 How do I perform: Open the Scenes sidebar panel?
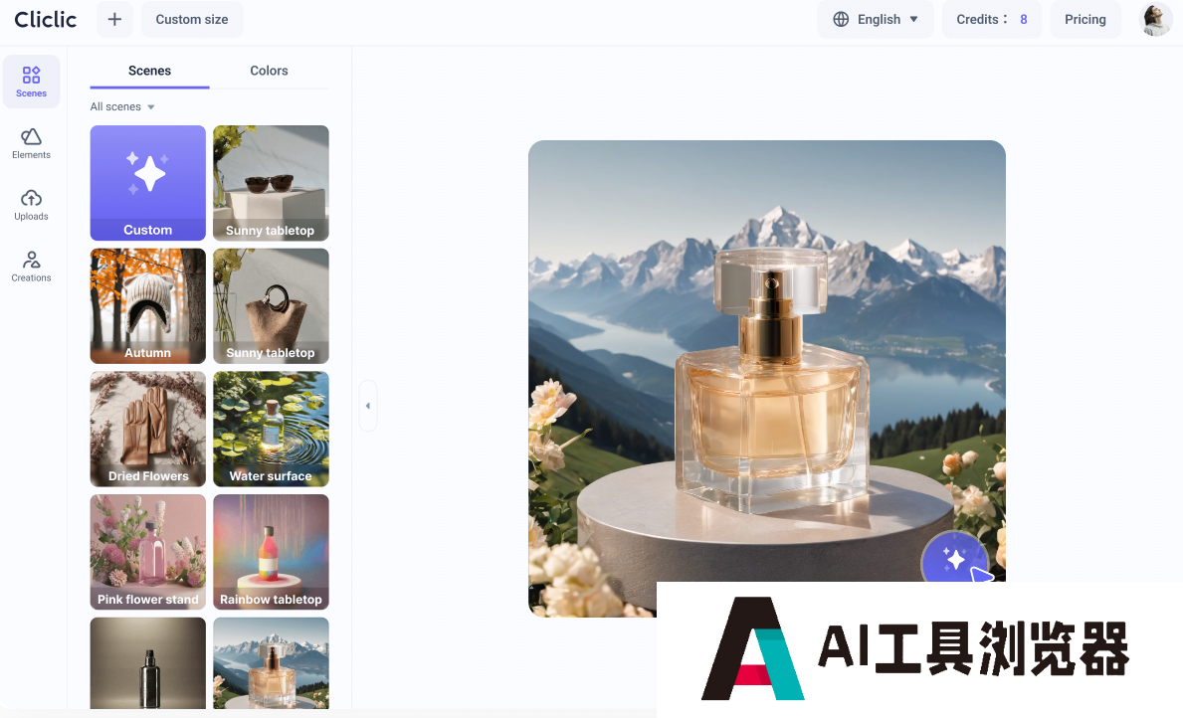[x=31, y=82]
